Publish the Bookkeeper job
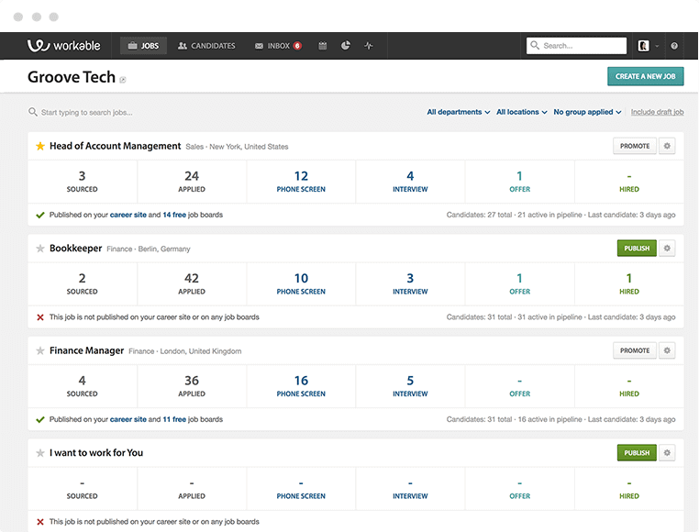 pyautogui.click(x=637, y=249)
